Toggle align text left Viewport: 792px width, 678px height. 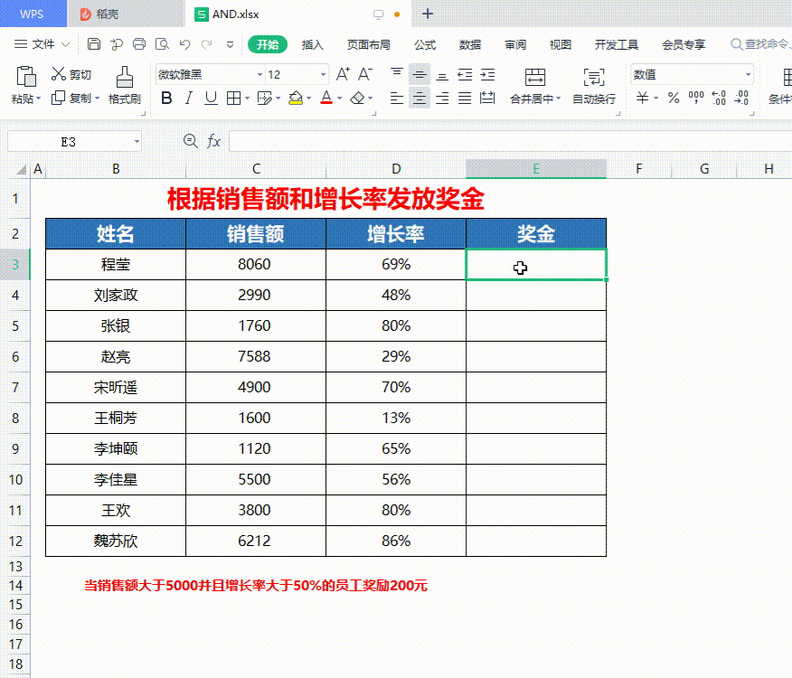[x=397, y=98]
